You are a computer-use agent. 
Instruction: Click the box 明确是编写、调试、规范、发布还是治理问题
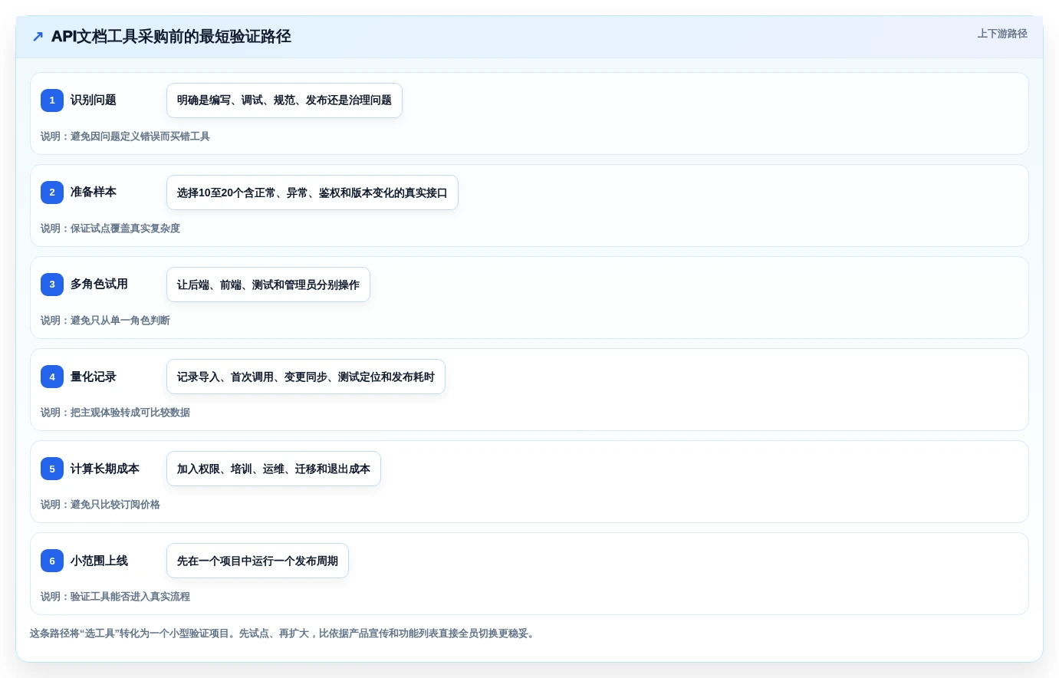tap(284, 100)
